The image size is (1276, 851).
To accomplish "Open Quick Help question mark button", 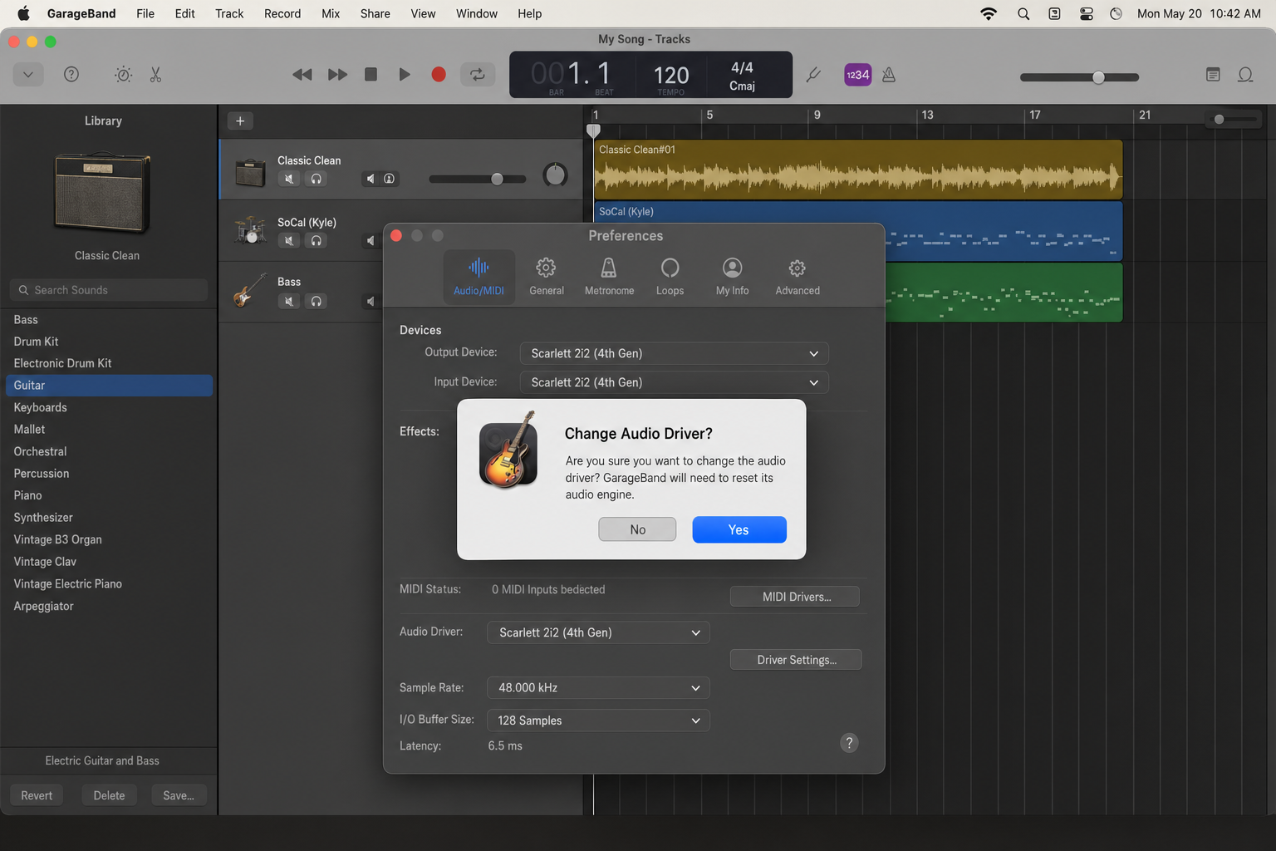I will click(x=71, y=75).
